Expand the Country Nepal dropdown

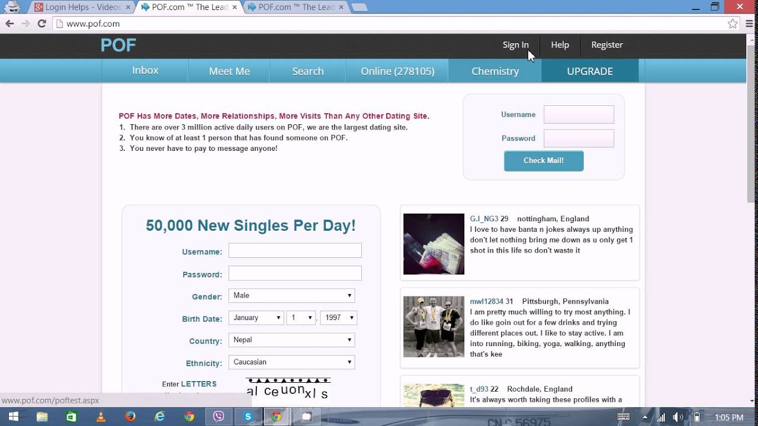point(291,340)
